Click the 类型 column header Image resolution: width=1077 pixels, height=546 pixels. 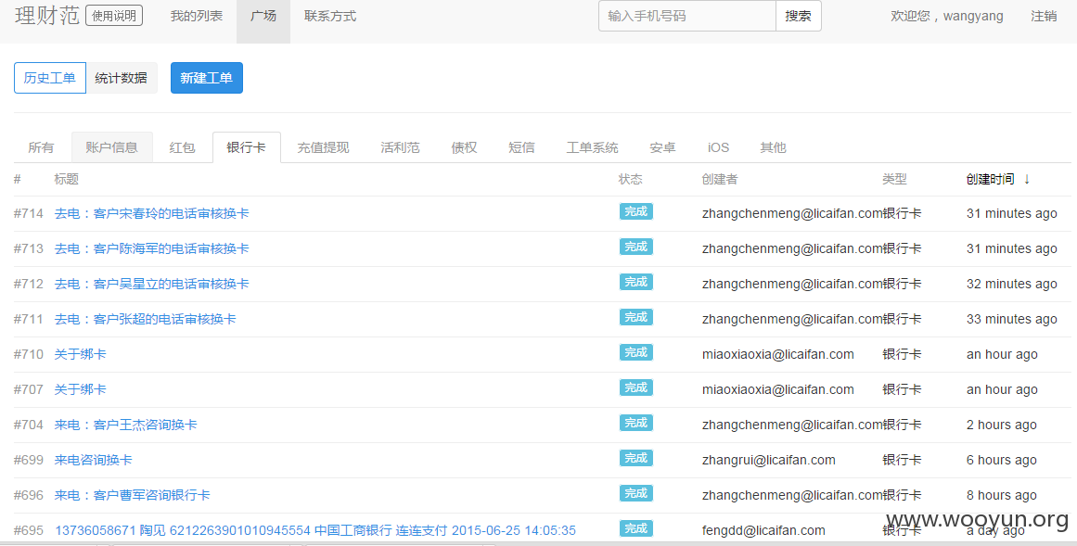[894, 179]
